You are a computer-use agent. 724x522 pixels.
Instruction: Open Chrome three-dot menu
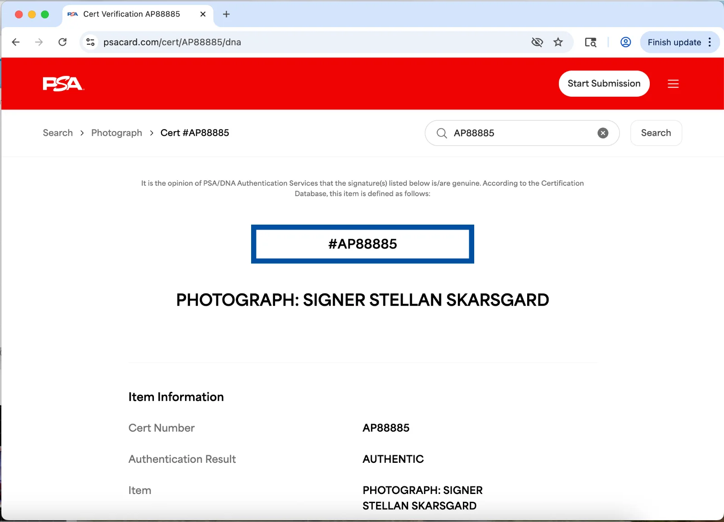click(x=710, y=42)
